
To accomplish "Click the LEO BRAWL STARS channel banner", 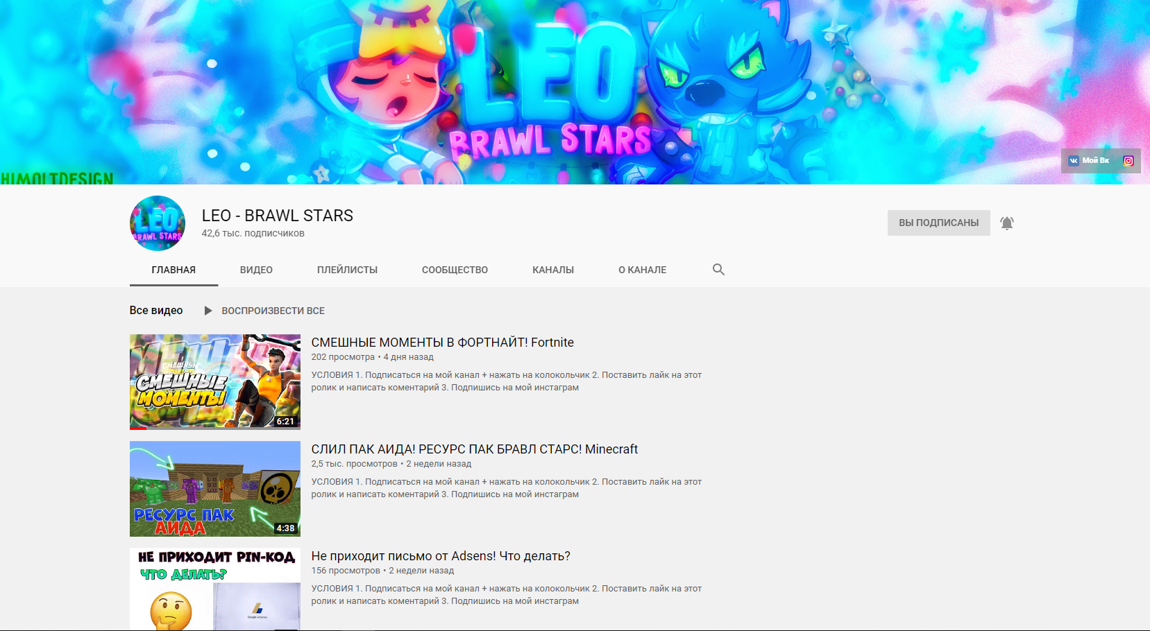I will (575, 92).
